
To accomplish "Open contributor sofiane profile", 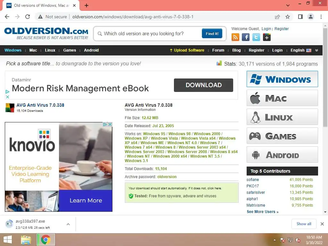I will (252, 180).
